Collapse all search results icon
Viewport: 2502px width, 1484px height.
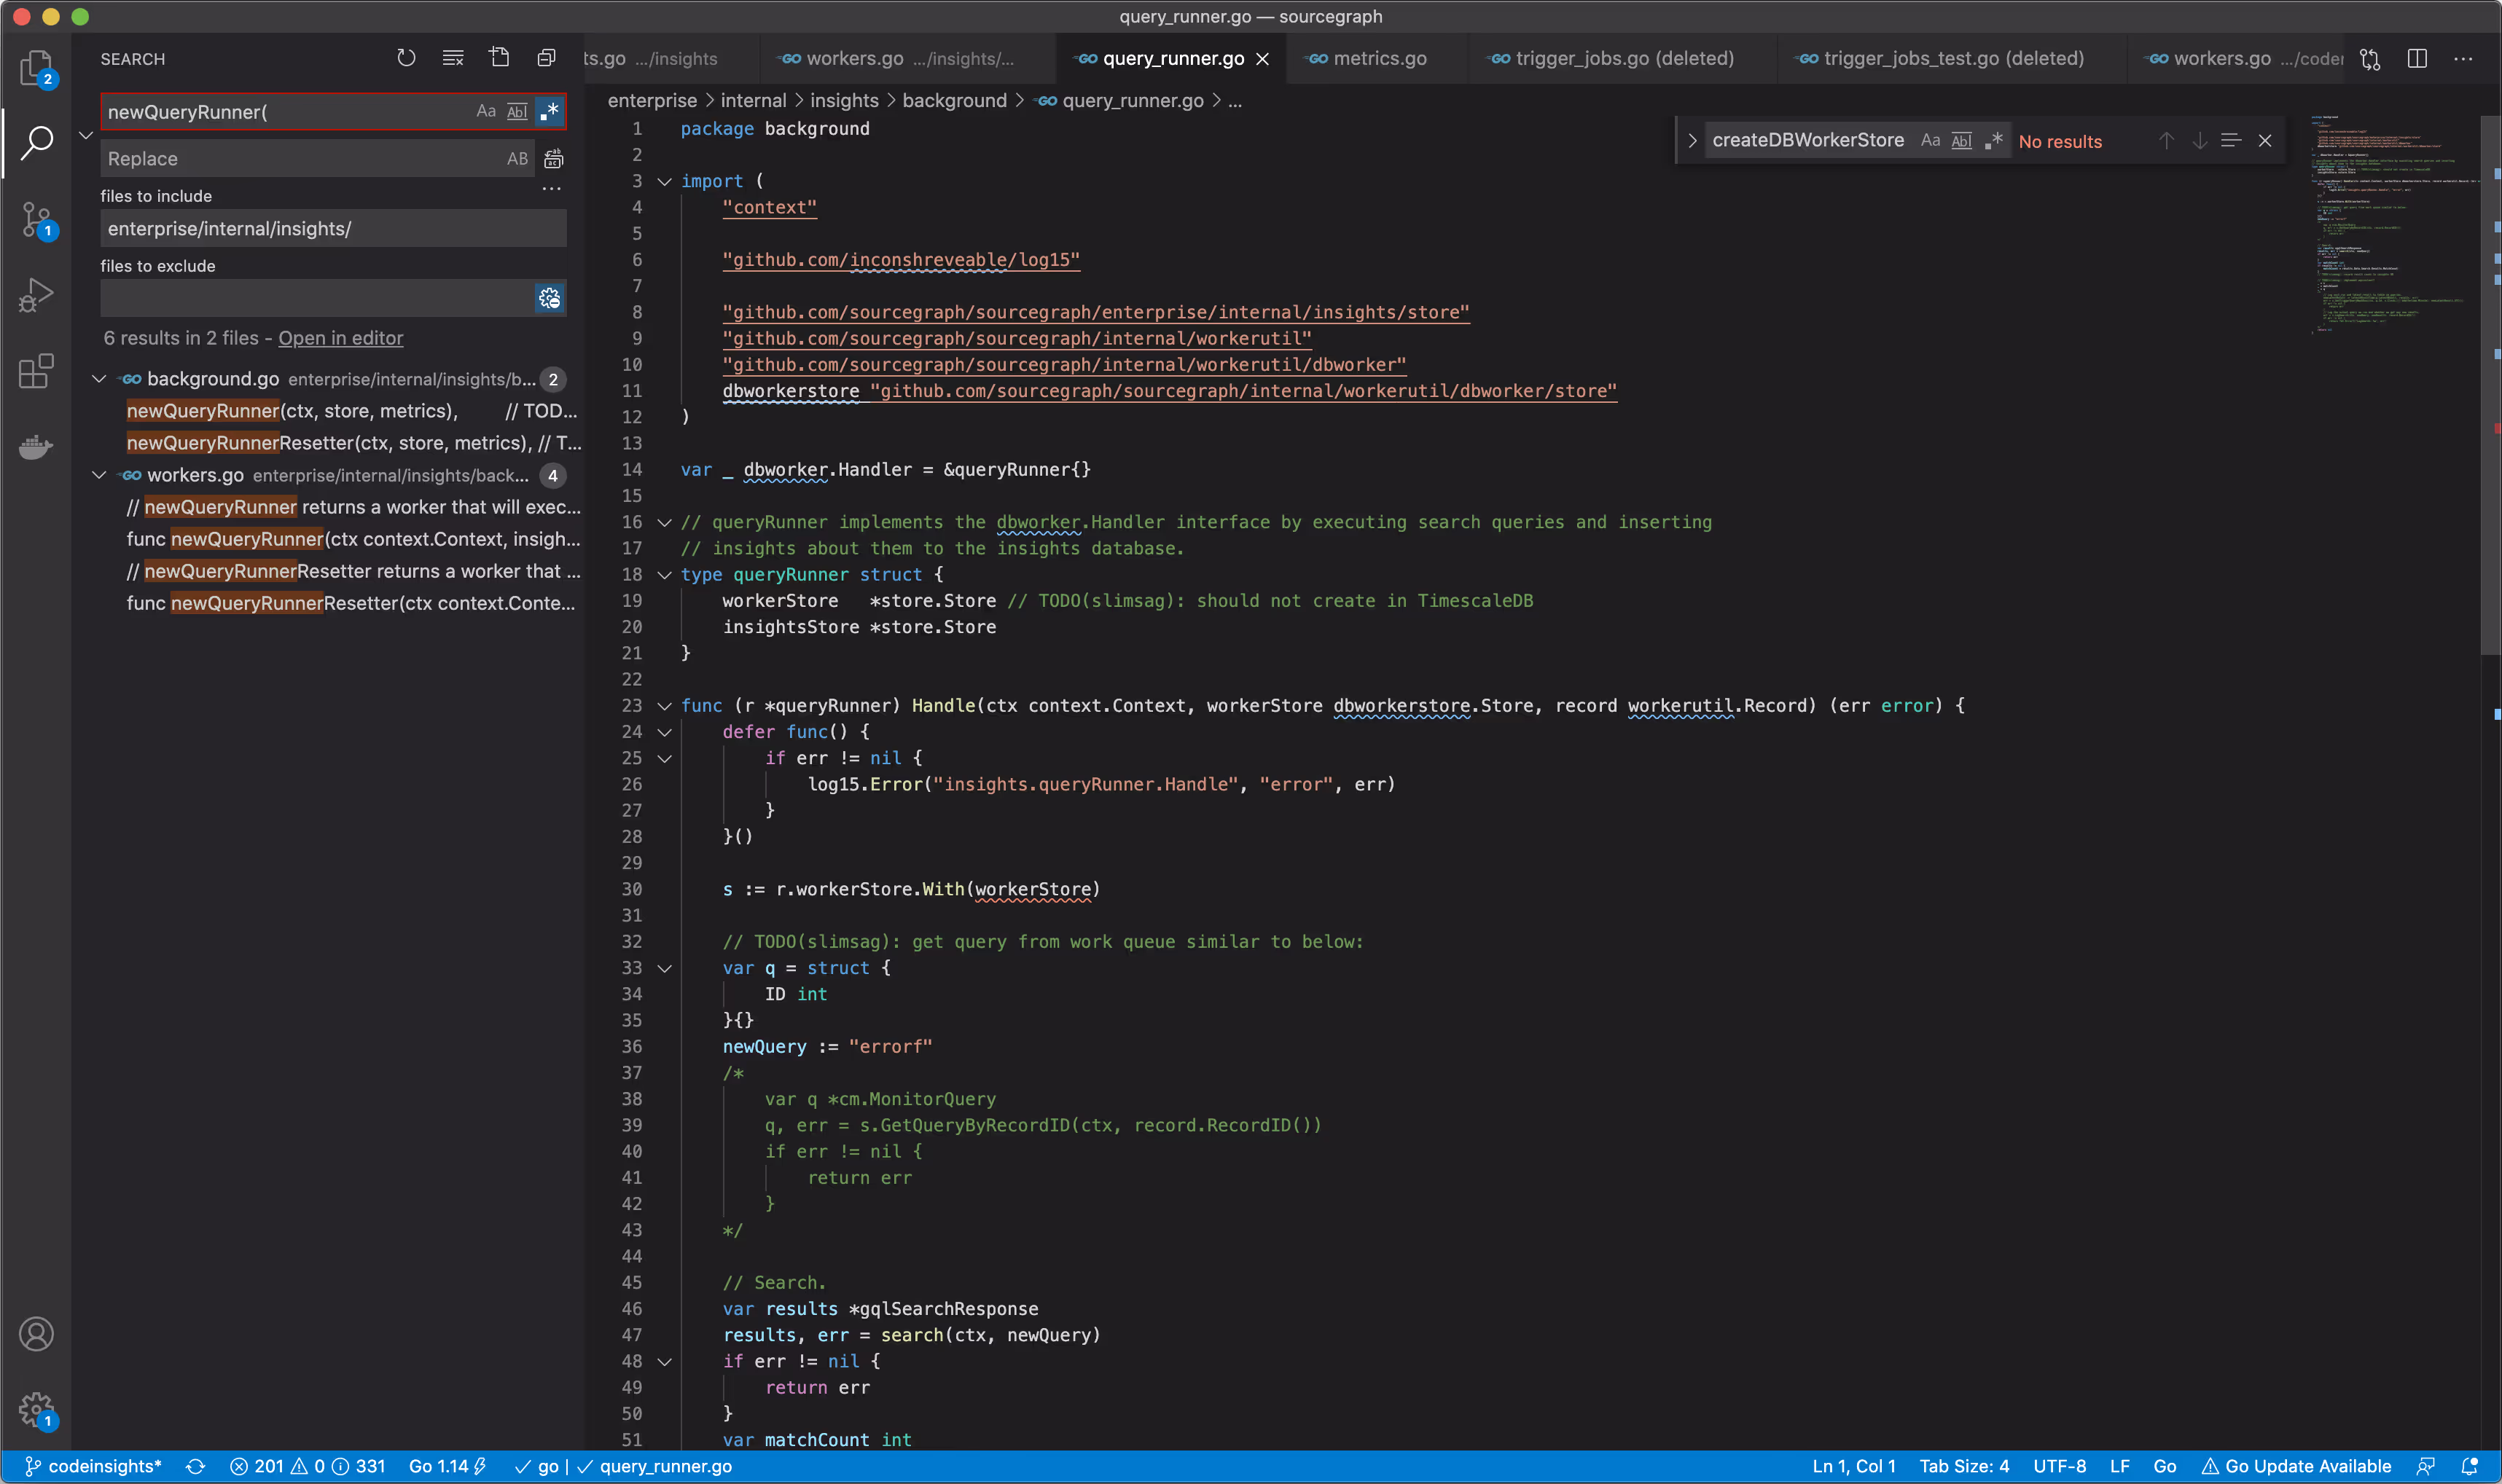coord(546,58)
